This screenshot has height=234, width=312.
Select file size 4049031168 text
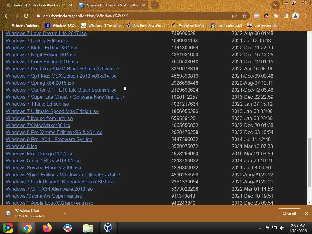point(184,41)
